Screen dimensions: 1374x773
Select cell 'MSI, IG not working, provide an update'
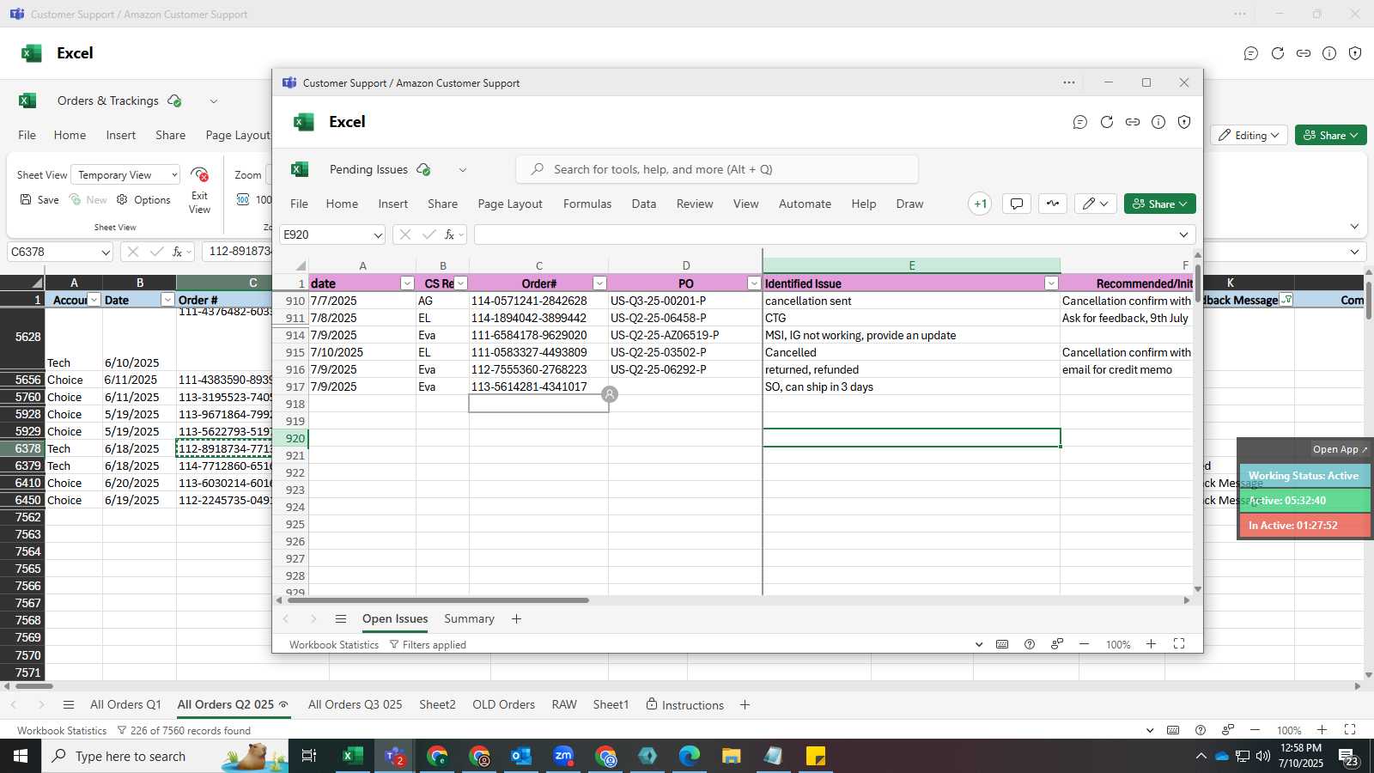(x=911, y=335)
